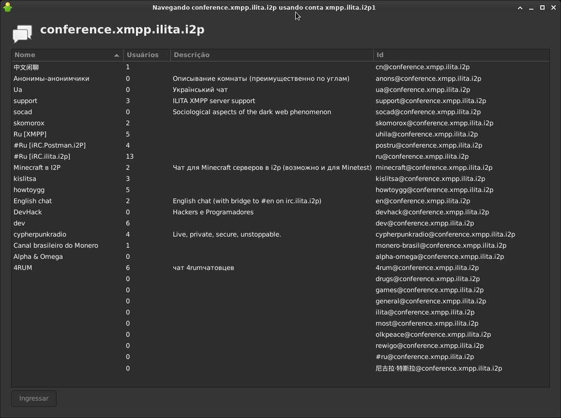
Task: Click alpha-omega@conference id cell
Action: [x=440, y=257]
